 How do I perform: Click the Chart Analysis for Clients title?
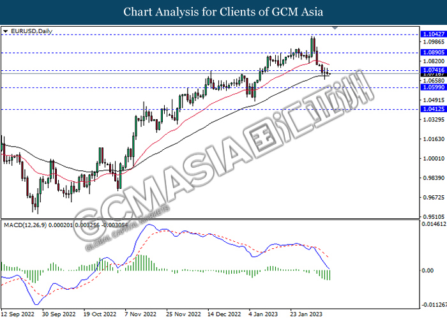[223, 12]
